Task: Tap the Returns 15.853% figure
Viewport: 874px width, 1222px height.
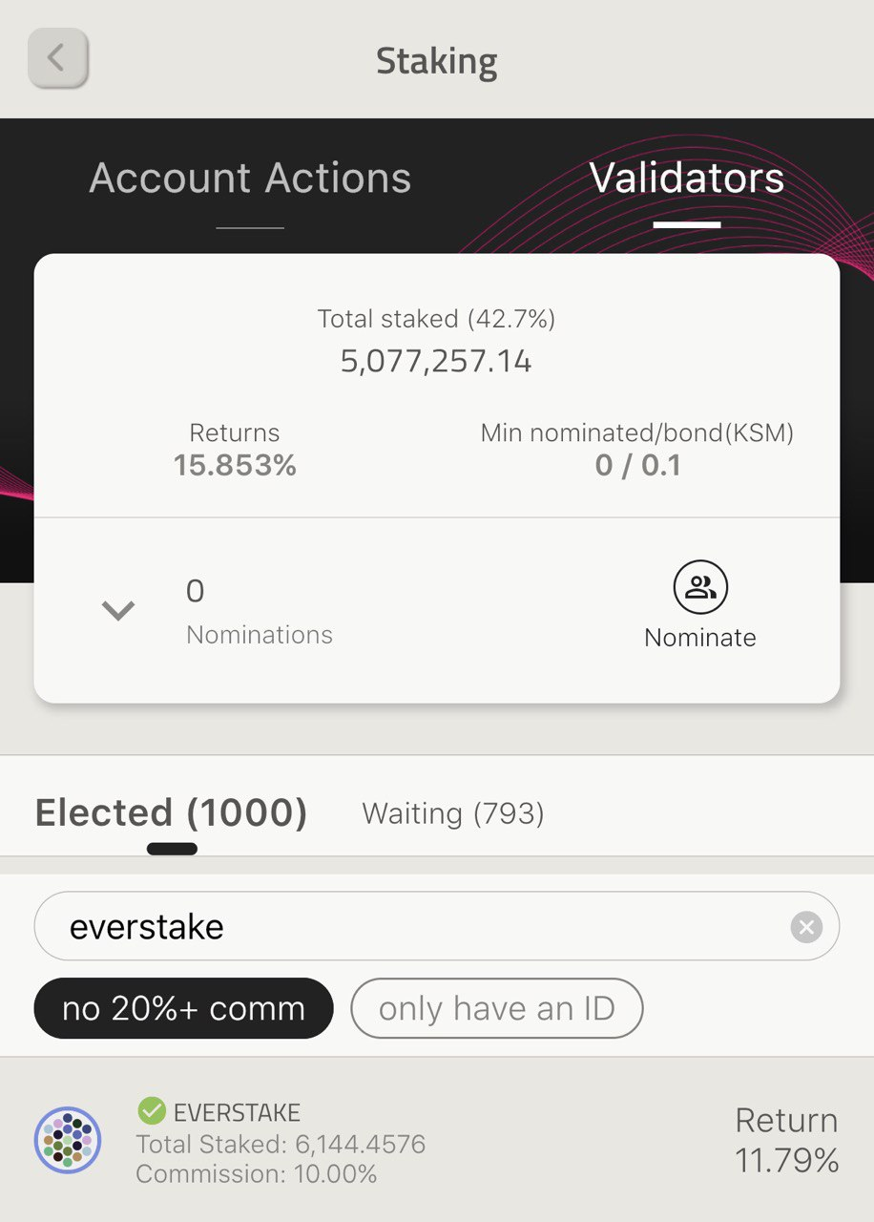Action: point(235,465)
